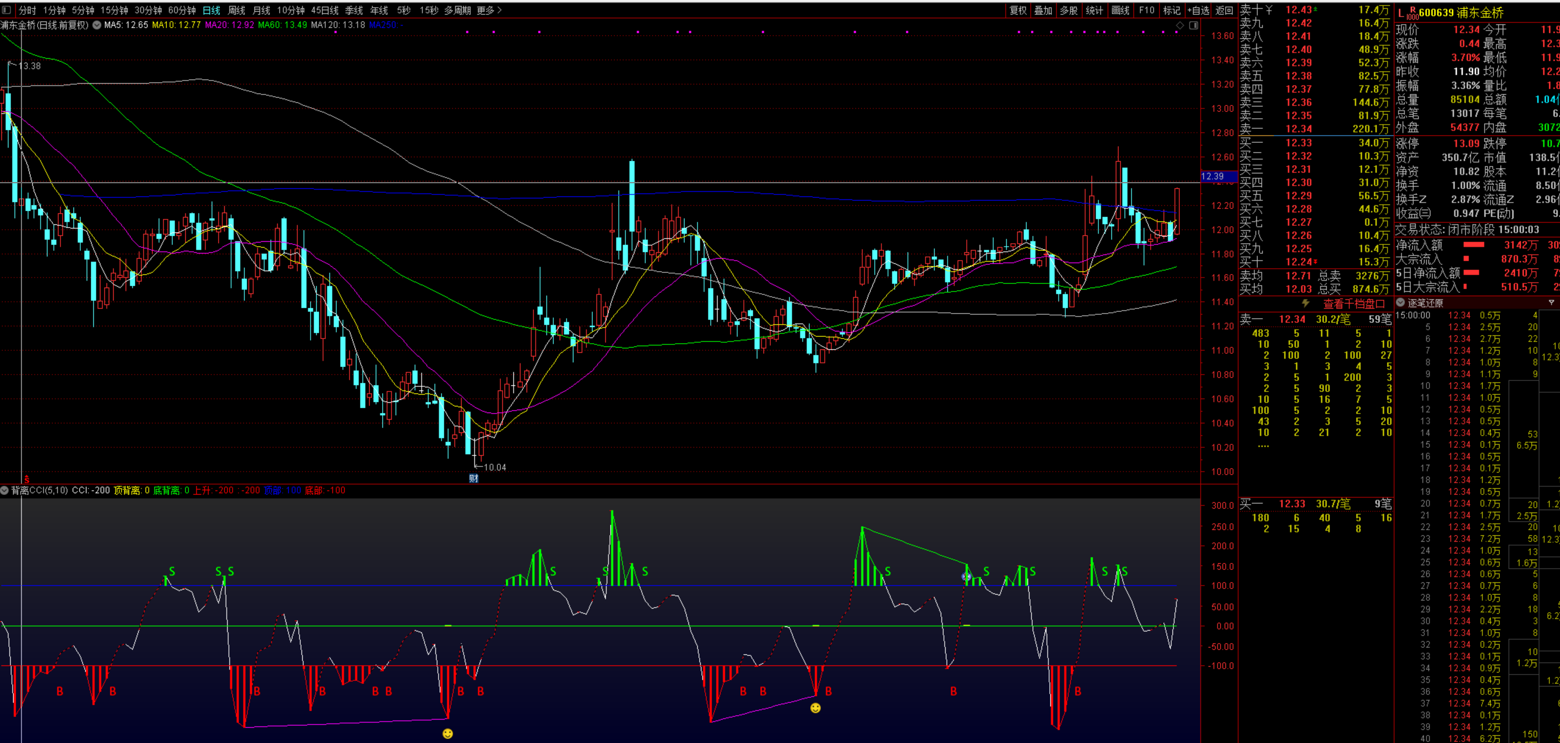
Task: Toggle the left sidebar panel icon
Action: point(7,10)
